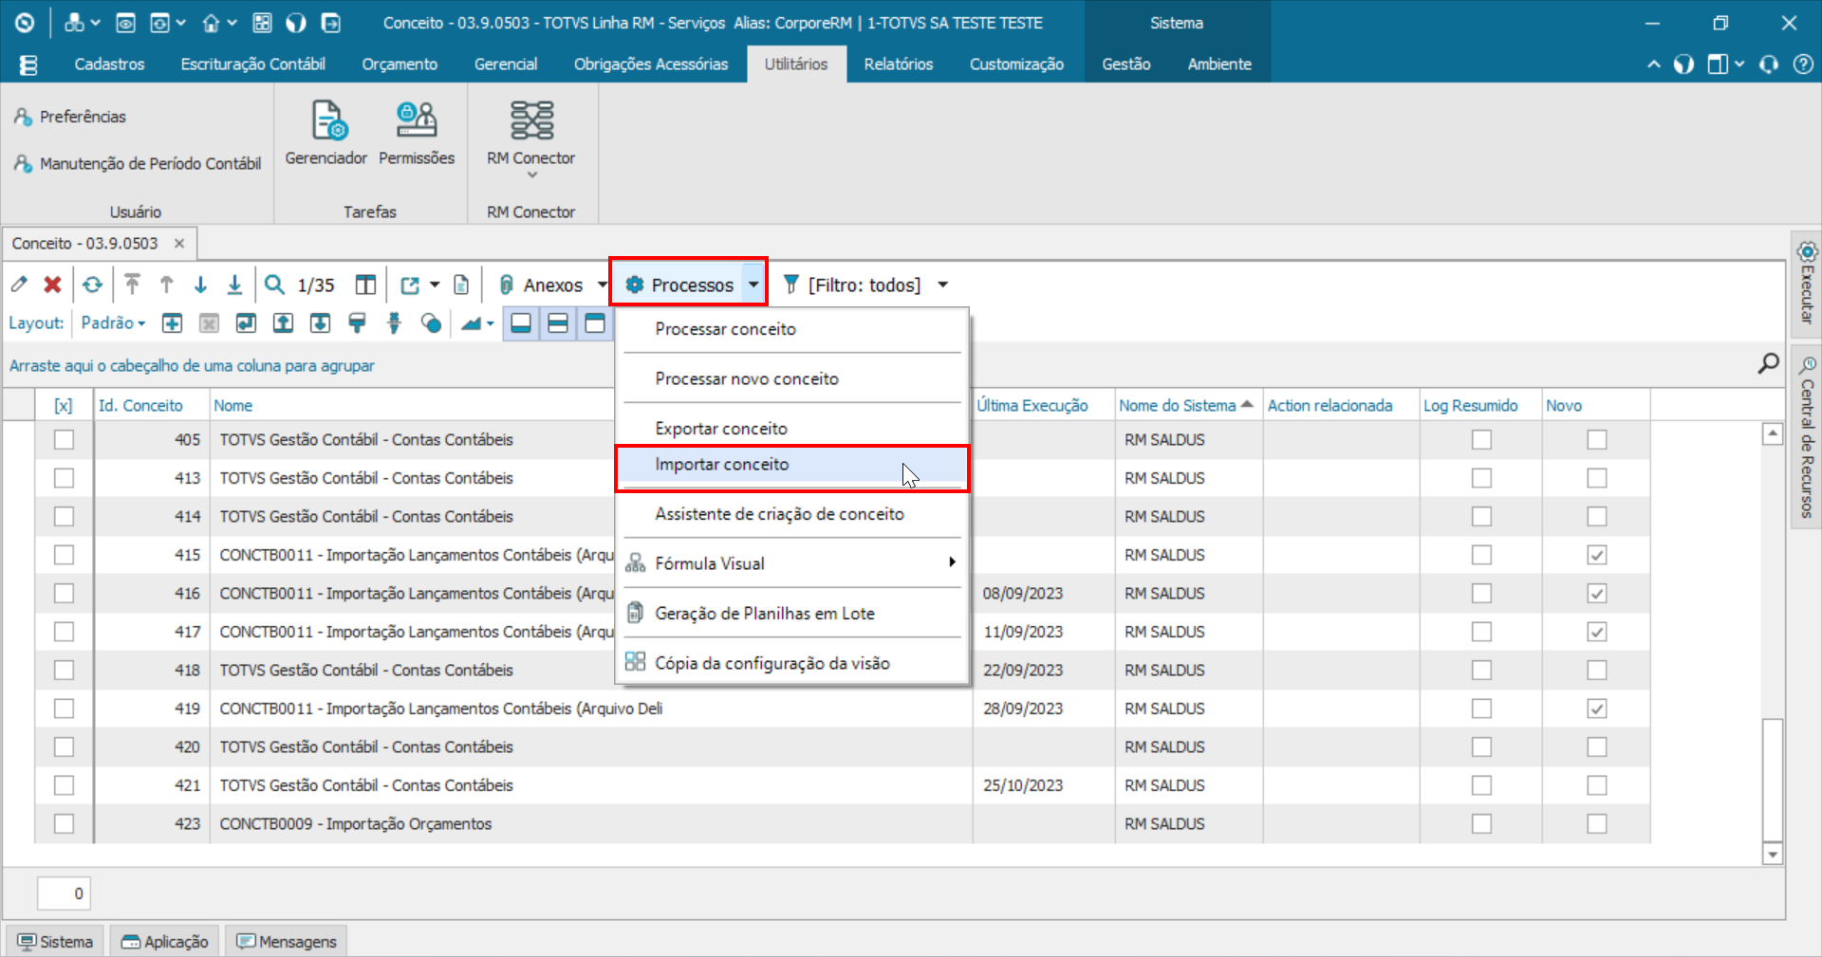Check the row selector for concept 413
1822x957 pixels.
coord(64,478)
